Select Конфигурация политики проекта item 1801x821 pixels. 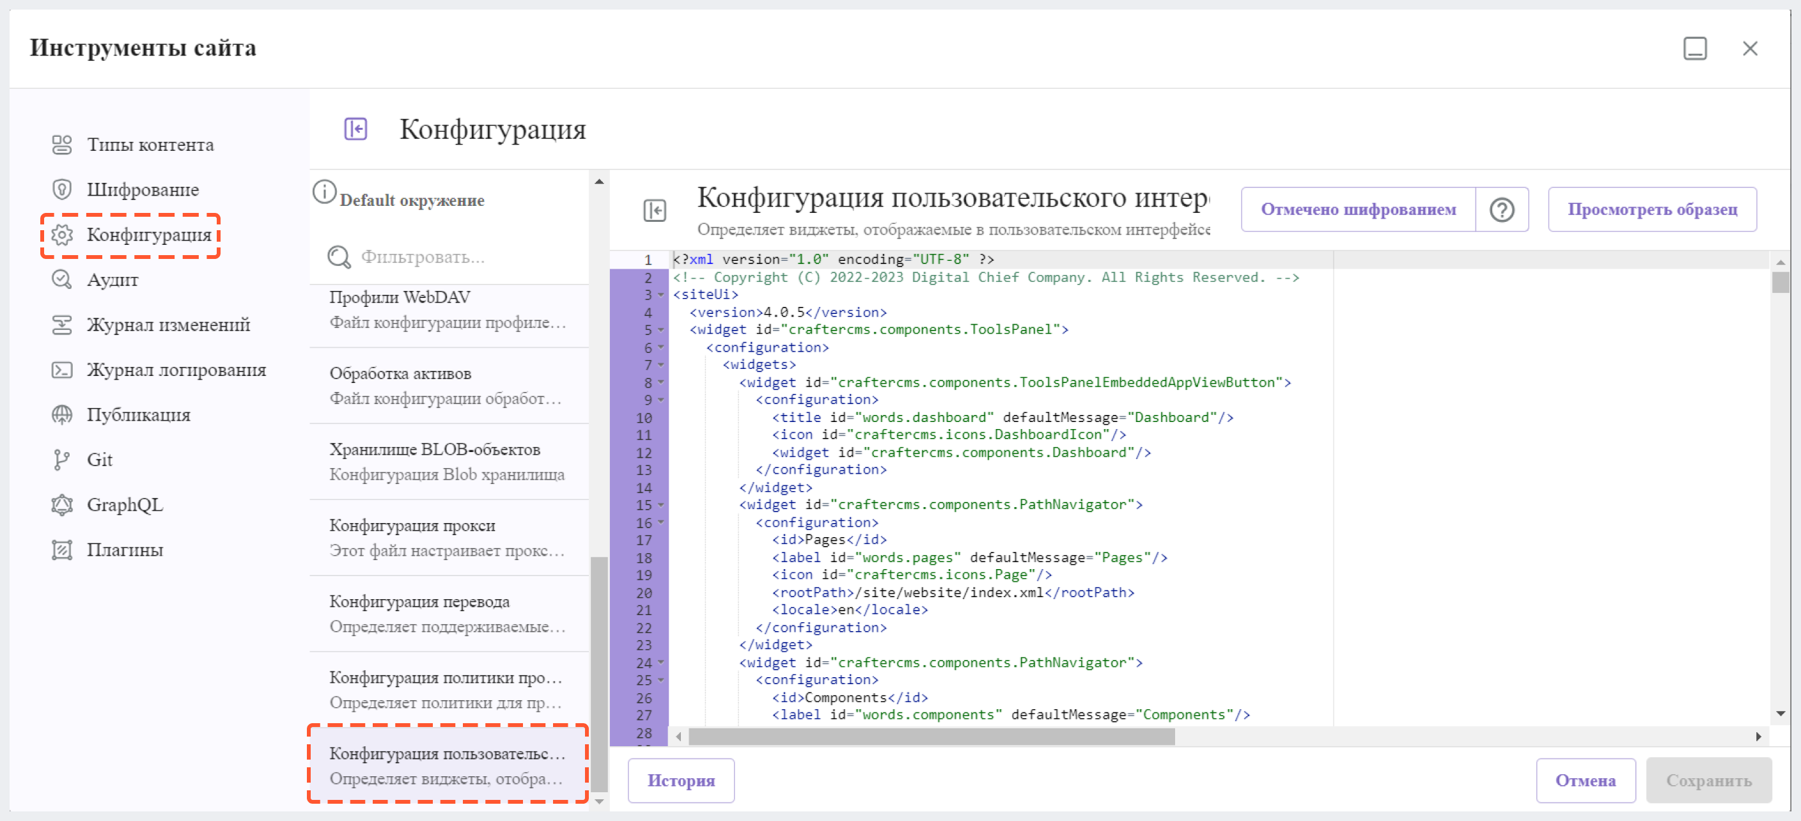click(x=449, y=689)
